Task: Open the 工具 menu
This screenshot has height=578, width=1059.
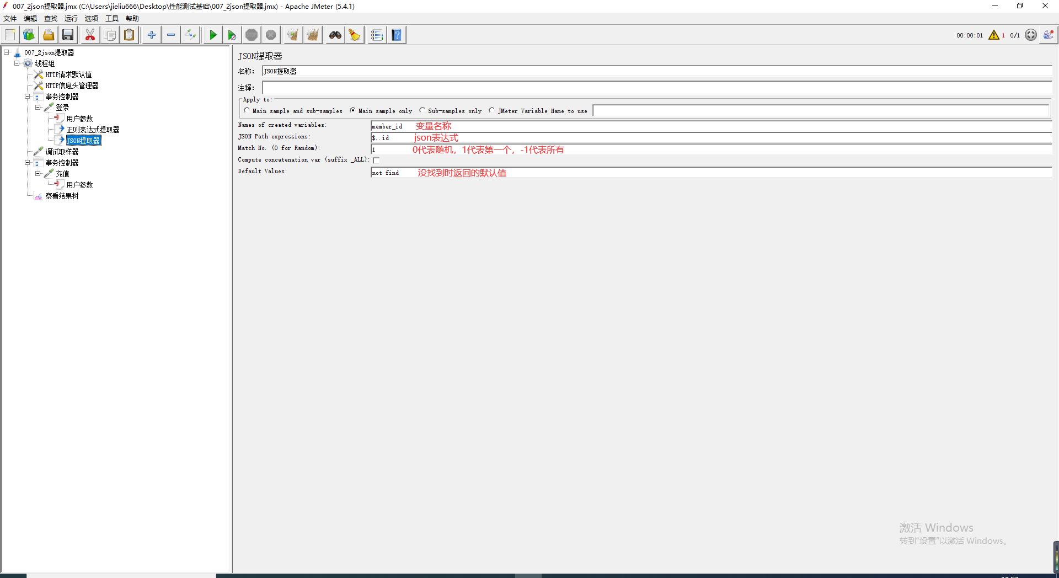Action: click(x=112, y=19)
